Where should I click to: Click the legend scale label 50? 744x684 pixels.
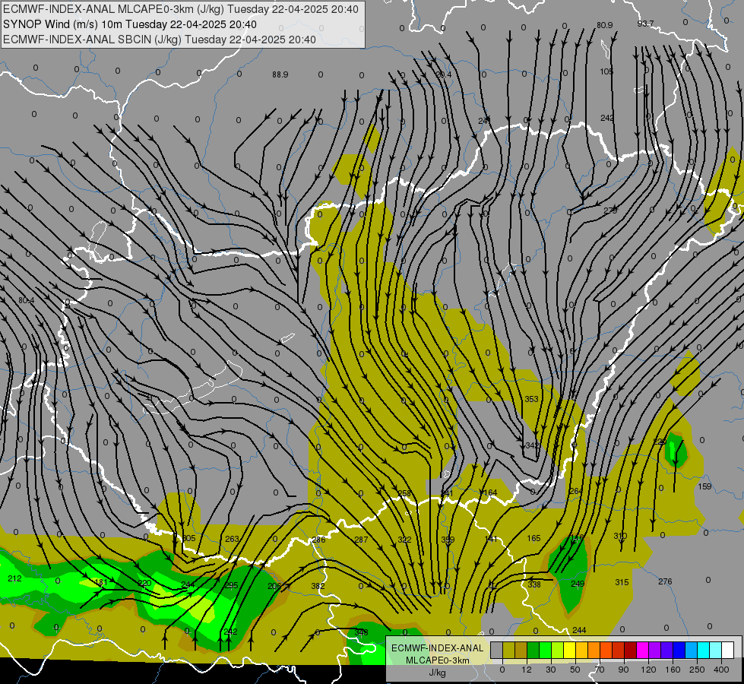(x=575, y=670)
